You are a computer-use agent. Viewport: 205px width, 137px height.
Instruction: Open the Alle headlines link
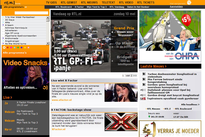point(190,105)
